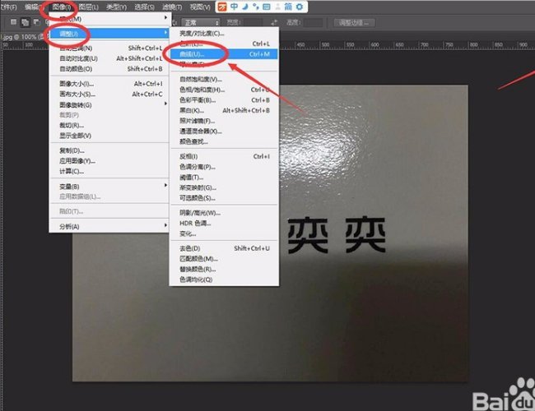Choose 曲线(U)... curves adjustment
Screen dimensions: 535x411
[224, 54]
